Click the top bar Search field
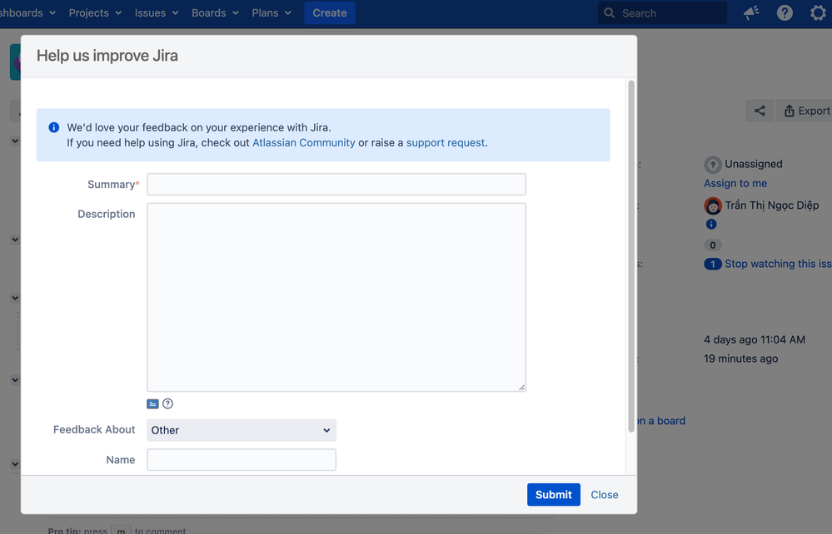The height and width of the screenshot is (534, 832). [x=662, y=12]
